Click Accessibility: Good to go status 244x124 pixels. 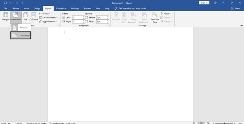pyautogui.click(x=62, y=123)
